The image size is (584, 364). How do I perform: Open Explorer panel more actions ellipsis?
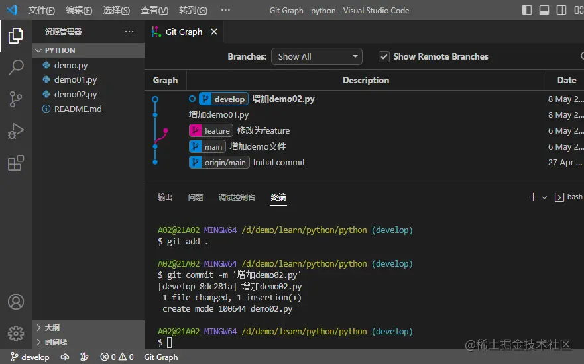(129, 32)
